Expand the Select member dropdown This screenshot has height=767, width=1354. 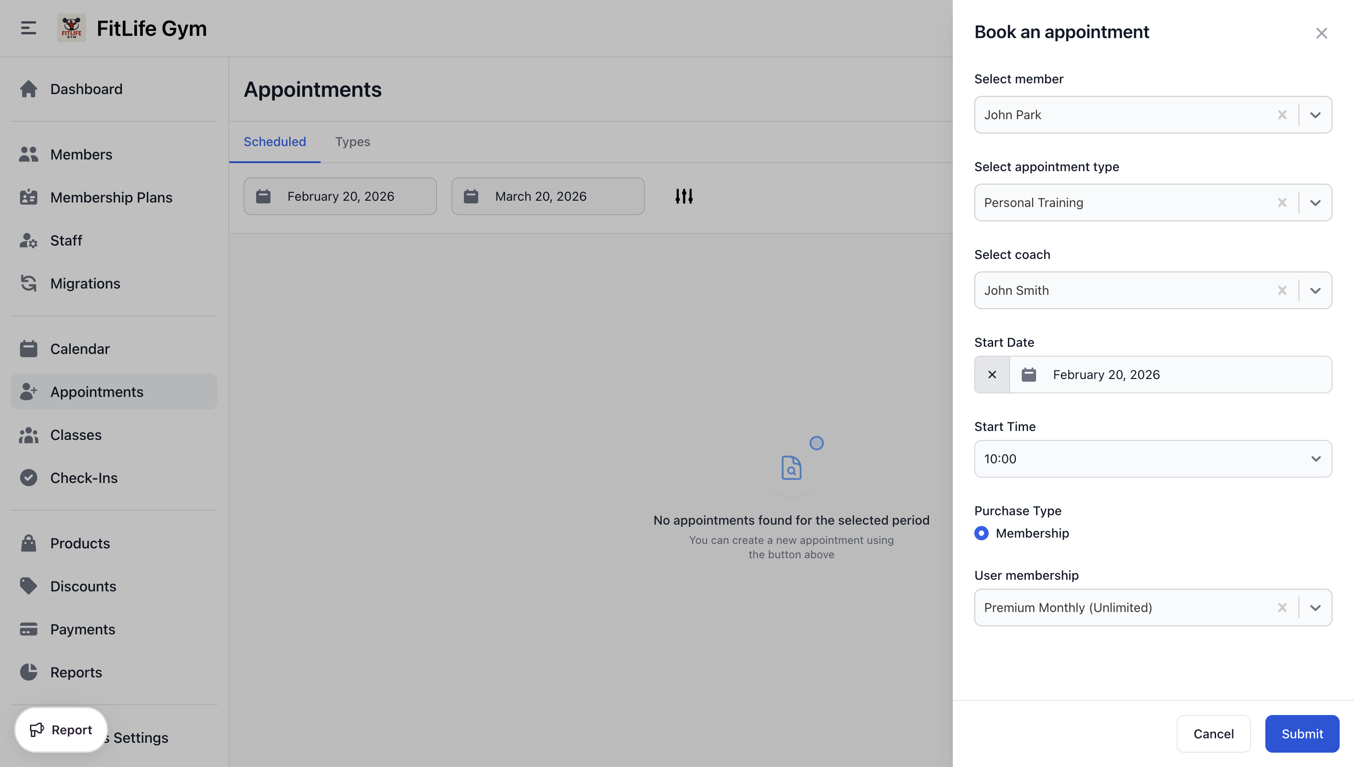(1315, 115)
